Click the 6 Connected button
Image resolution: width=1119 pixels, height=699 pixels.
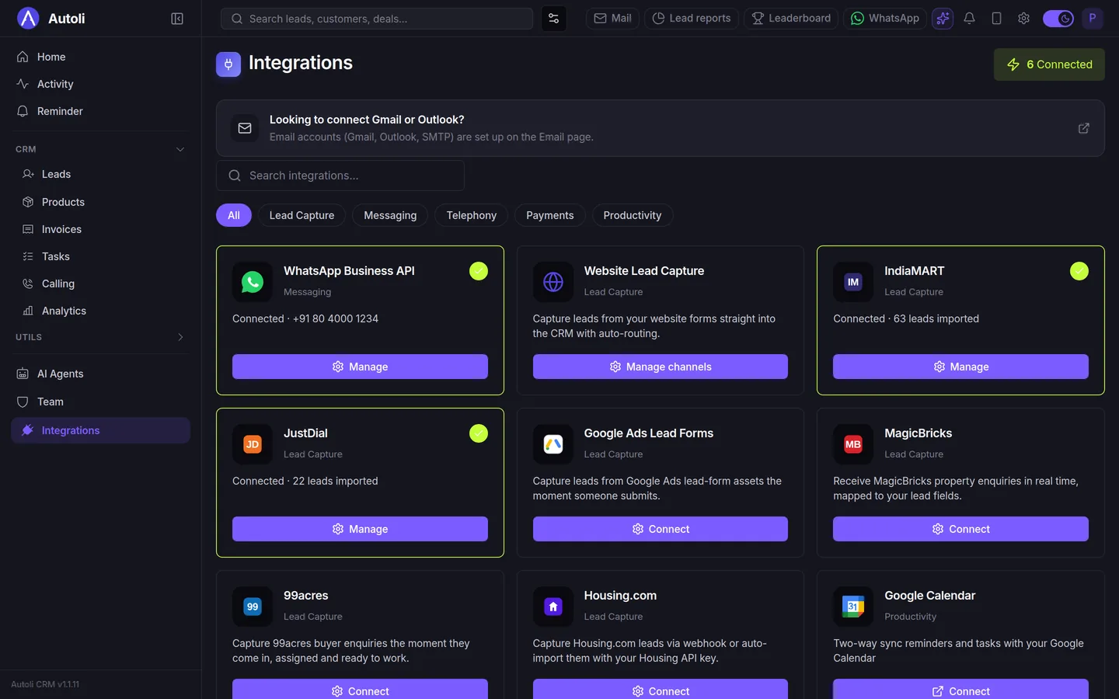pyautogui.click(x=1049, y=64)
